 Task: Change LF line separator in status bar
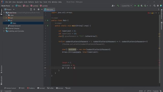[145, 91]
